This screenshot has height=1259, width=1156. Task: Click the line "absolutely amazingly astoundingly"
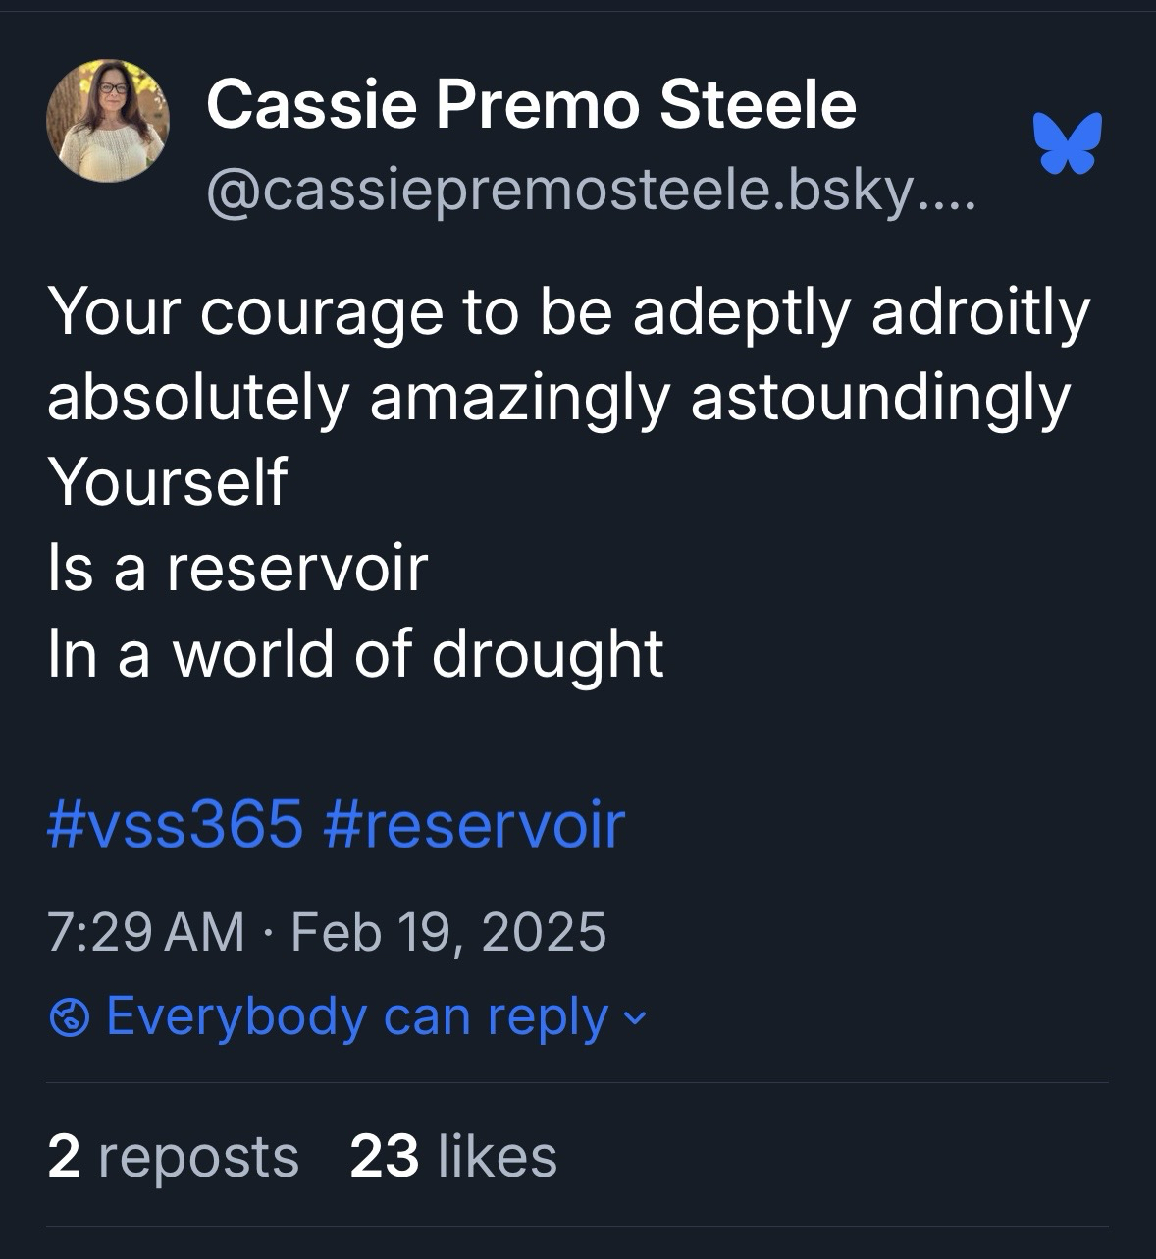pos(558,397)
